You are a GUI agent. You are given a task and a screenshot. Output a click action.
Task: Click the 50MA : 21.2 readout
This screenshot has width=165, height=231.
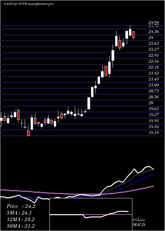point(21,226)
